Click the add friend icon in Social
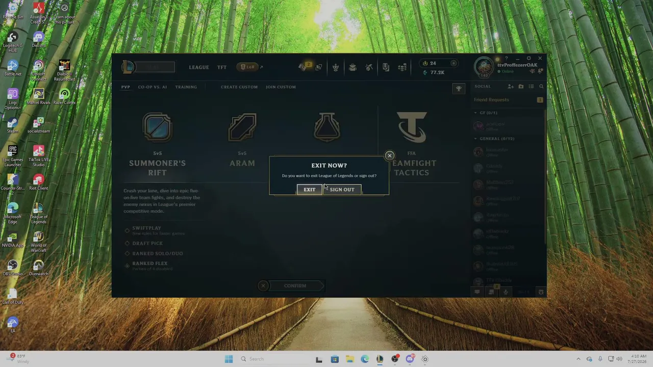 pyautogui.click(x=511, y=87)
